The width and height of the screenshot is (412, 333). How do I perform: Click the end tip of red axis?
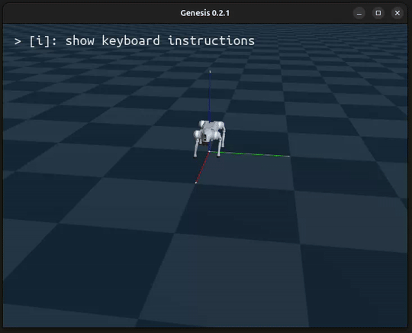[x=196, y=183]
